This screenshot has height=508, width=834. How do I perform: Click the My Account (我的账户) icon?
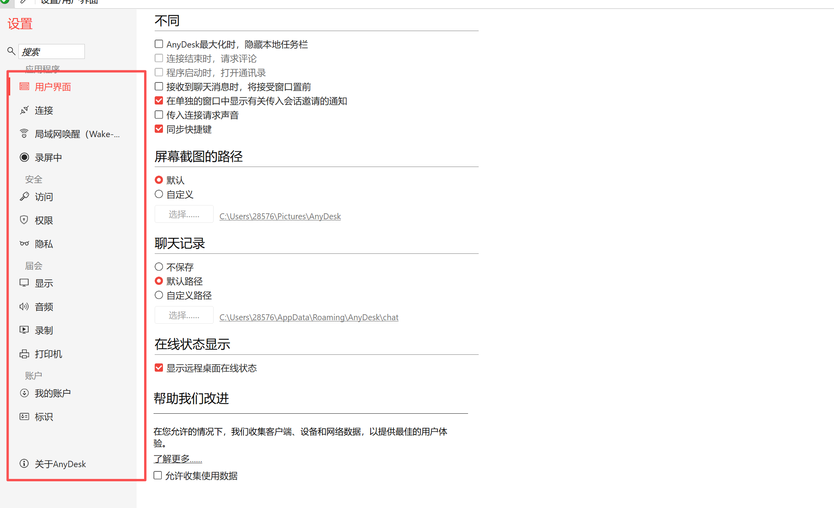pos(24,393)
